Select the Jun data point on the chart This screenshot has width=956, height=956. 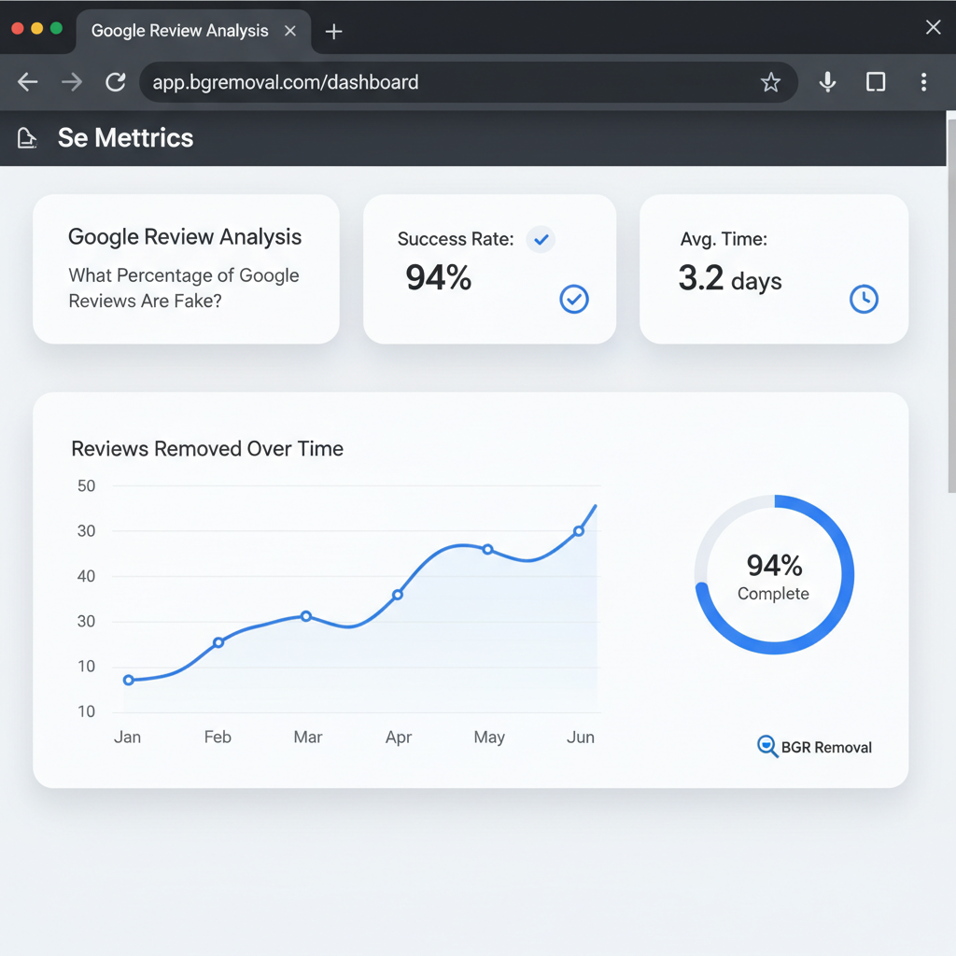[579, 531]
